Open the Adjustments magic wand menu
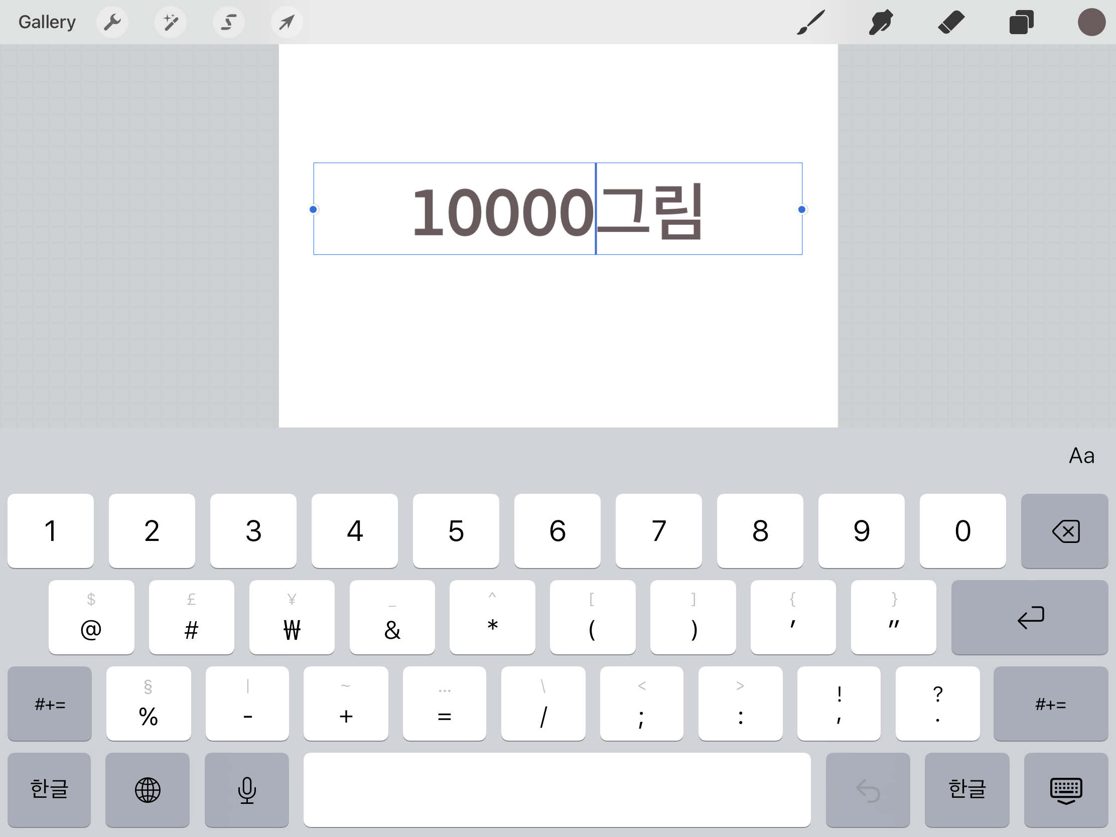1116x837 pixels. (x=171, y=22)
